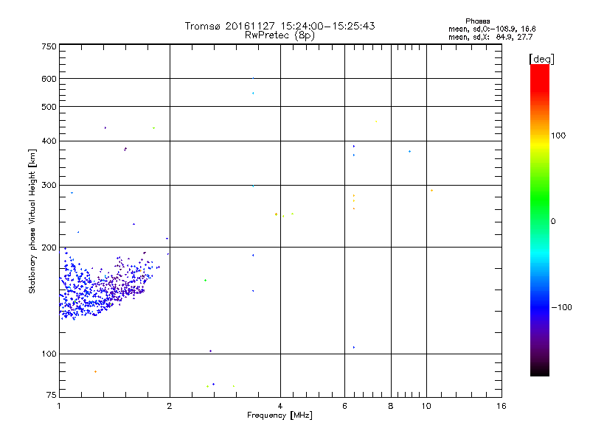The image size is (590, 442).
Task: Click the colorbar tick label '100'
Action: [x=558, y=136]
